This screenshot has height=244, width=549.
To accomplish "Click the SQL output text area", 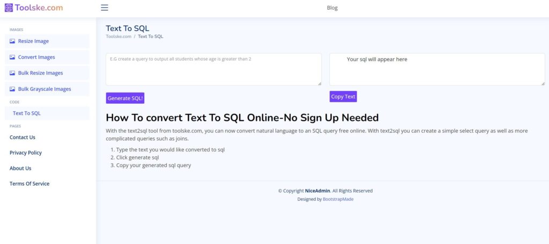I will click(x=436, y=69).
